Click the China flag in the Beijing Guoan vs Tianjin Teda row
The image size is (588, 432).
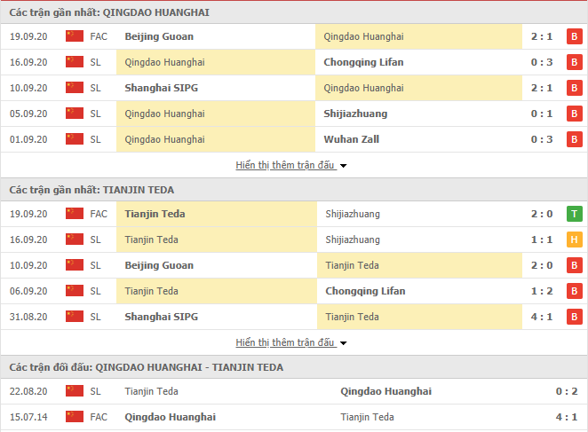[x=75, y=265]
